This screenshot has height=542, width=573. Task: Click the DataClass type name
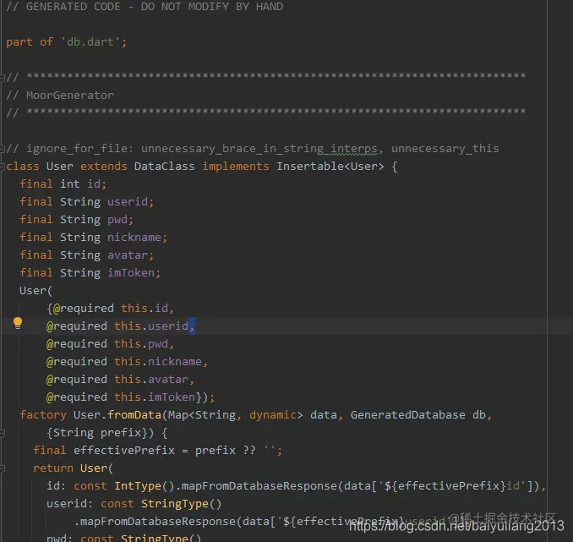[165, 167]
